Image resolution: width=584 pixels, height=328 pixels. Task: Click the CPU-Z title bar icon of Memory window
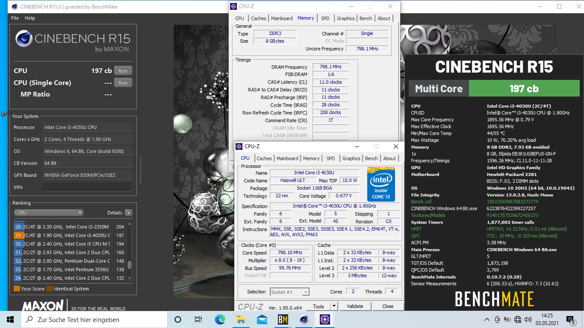(x=233, y=6)
